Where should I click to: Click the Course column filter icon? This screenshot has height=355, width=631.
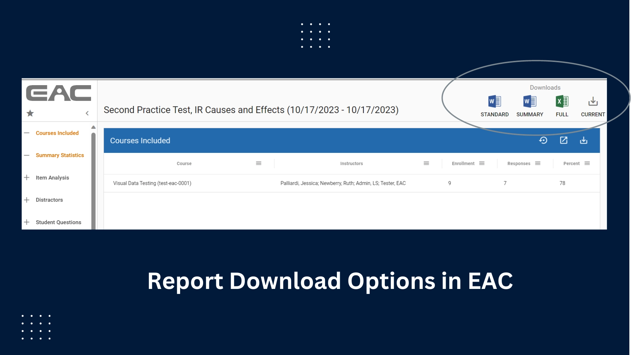click(x=259, y=163)
